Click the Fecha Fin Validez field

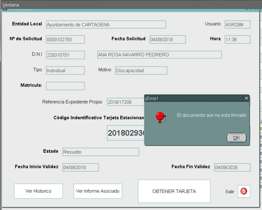[232, 168]
